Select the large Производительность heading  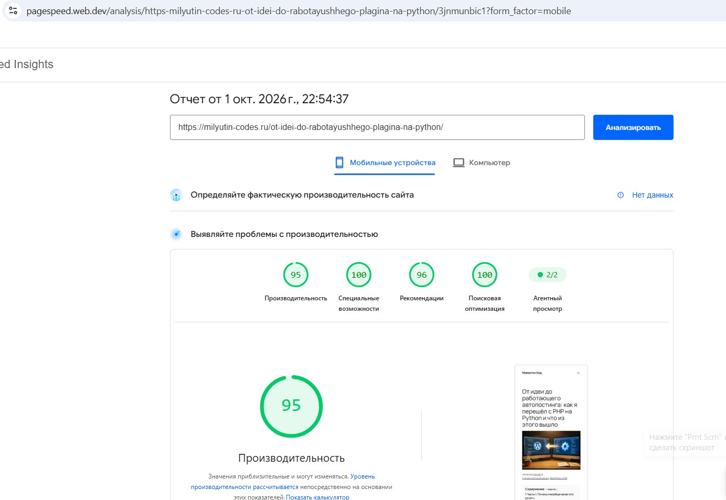(x=291, y=458)
